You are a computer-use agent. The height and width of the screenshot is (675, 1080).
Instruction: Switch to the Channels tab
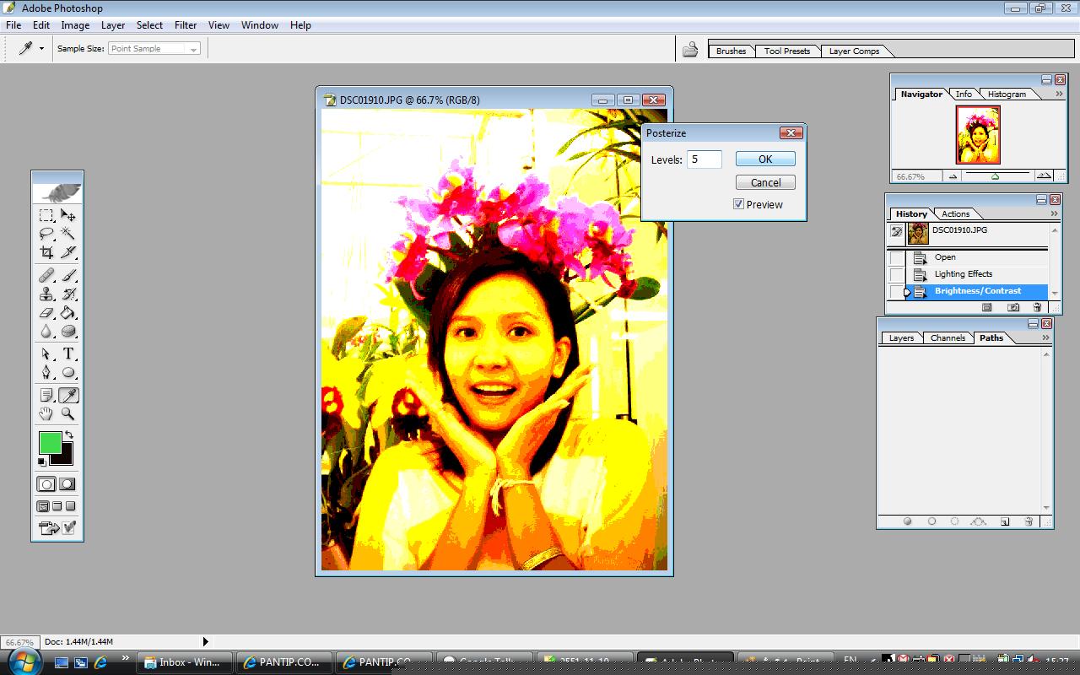click(x=948, y=337)
